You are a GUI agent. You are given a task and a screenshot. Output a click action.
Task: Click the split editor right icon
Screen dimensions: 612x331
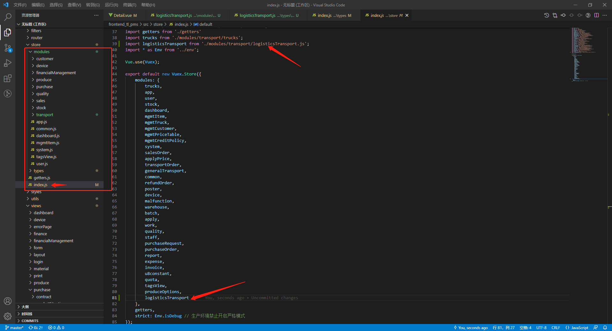point(596,15)
